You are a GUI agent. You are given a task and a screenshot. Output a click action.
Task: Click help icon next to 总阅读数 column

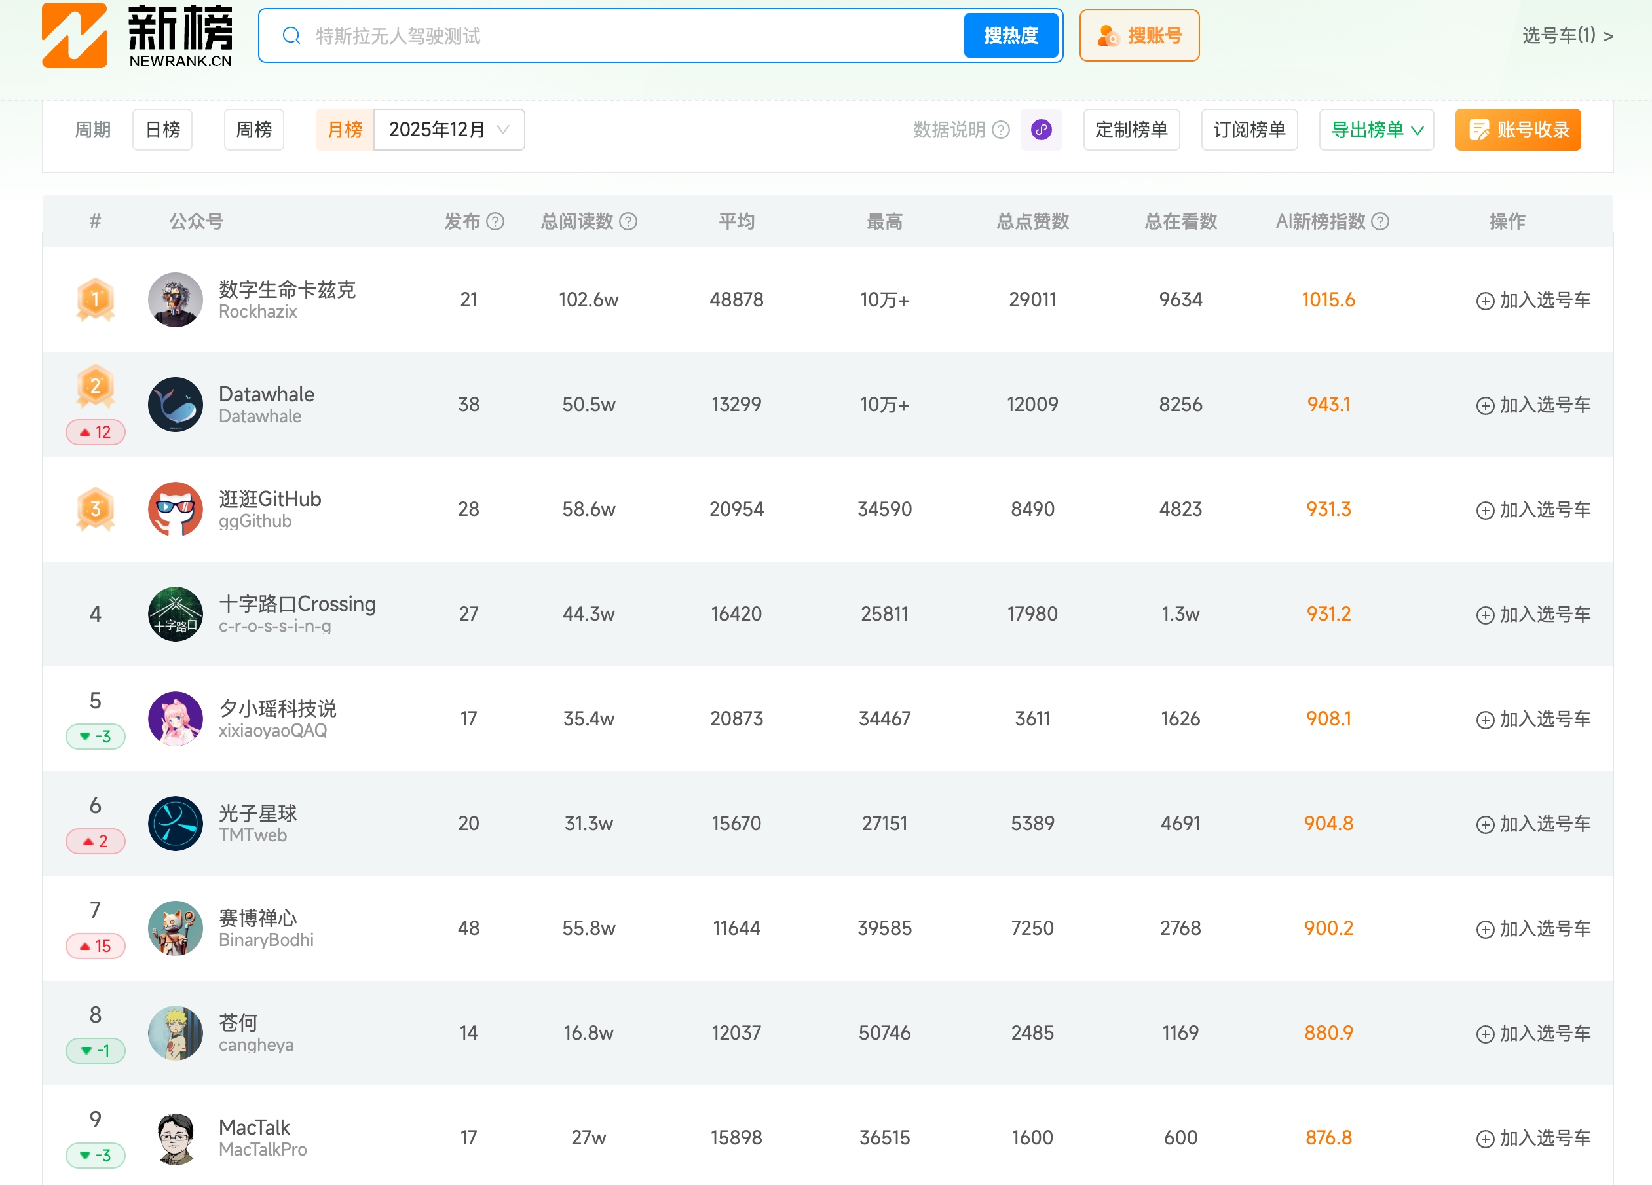628,221
